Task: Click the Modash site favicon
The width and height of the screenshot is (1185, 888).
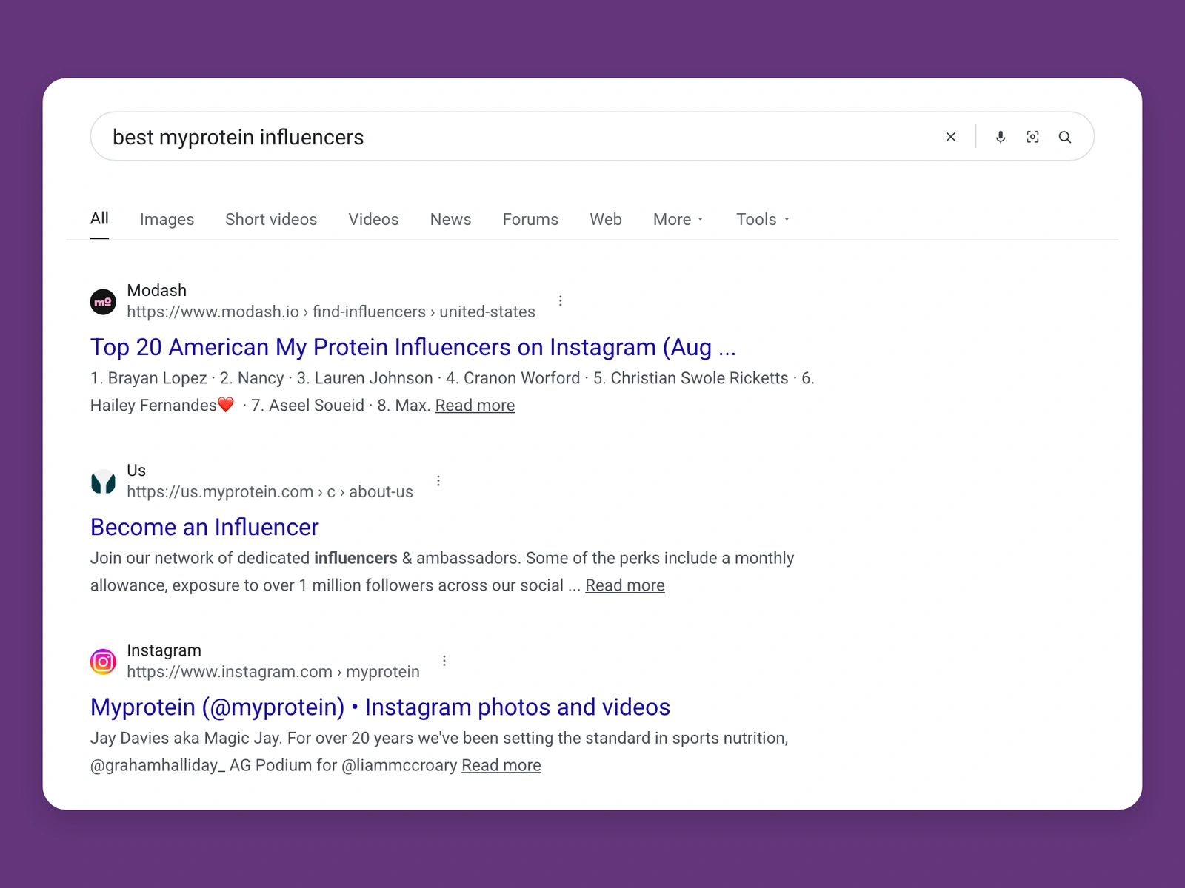Action: click(x=103, y=301)
